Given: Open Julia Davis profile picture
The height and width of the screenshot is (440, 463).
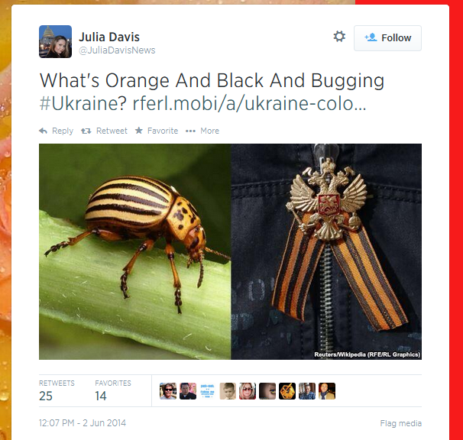Looking at the screenshot, I should pos(55,41).
